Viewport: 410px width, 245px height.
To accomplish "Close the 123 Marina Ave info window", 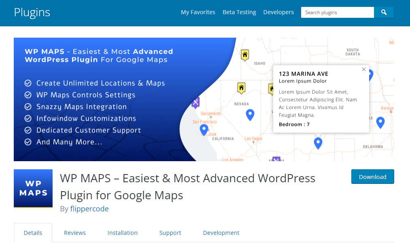I will [364, 69].
